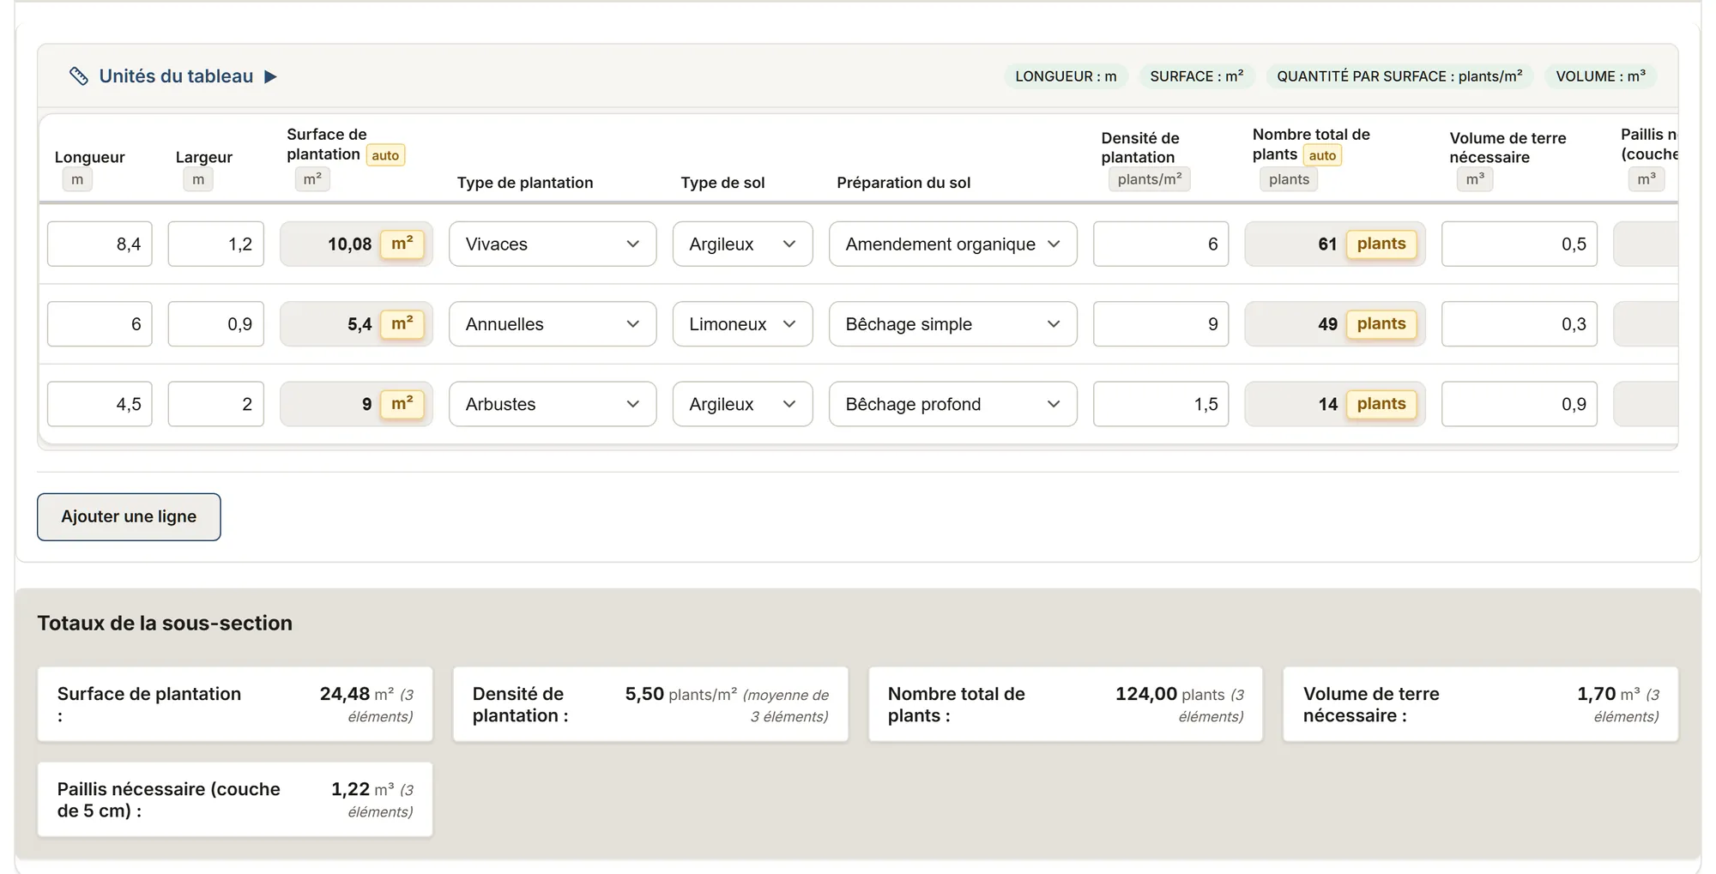Screen dimensions: 1716x874
Task: Click the computed surface value 10,08 m²
Action: 356,244
